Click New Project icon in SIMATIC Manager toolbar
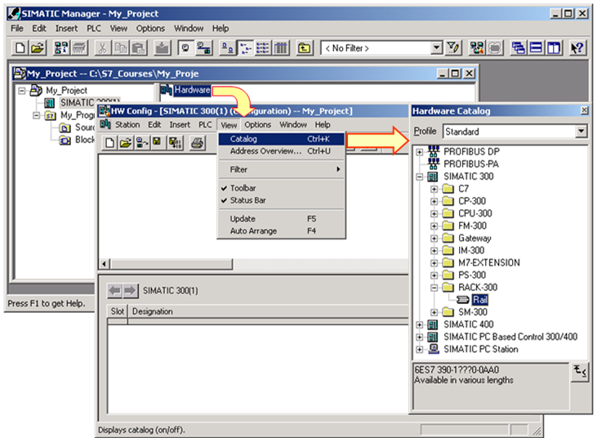This screenshot has height=438, width=597. click(x=20, y=48)
